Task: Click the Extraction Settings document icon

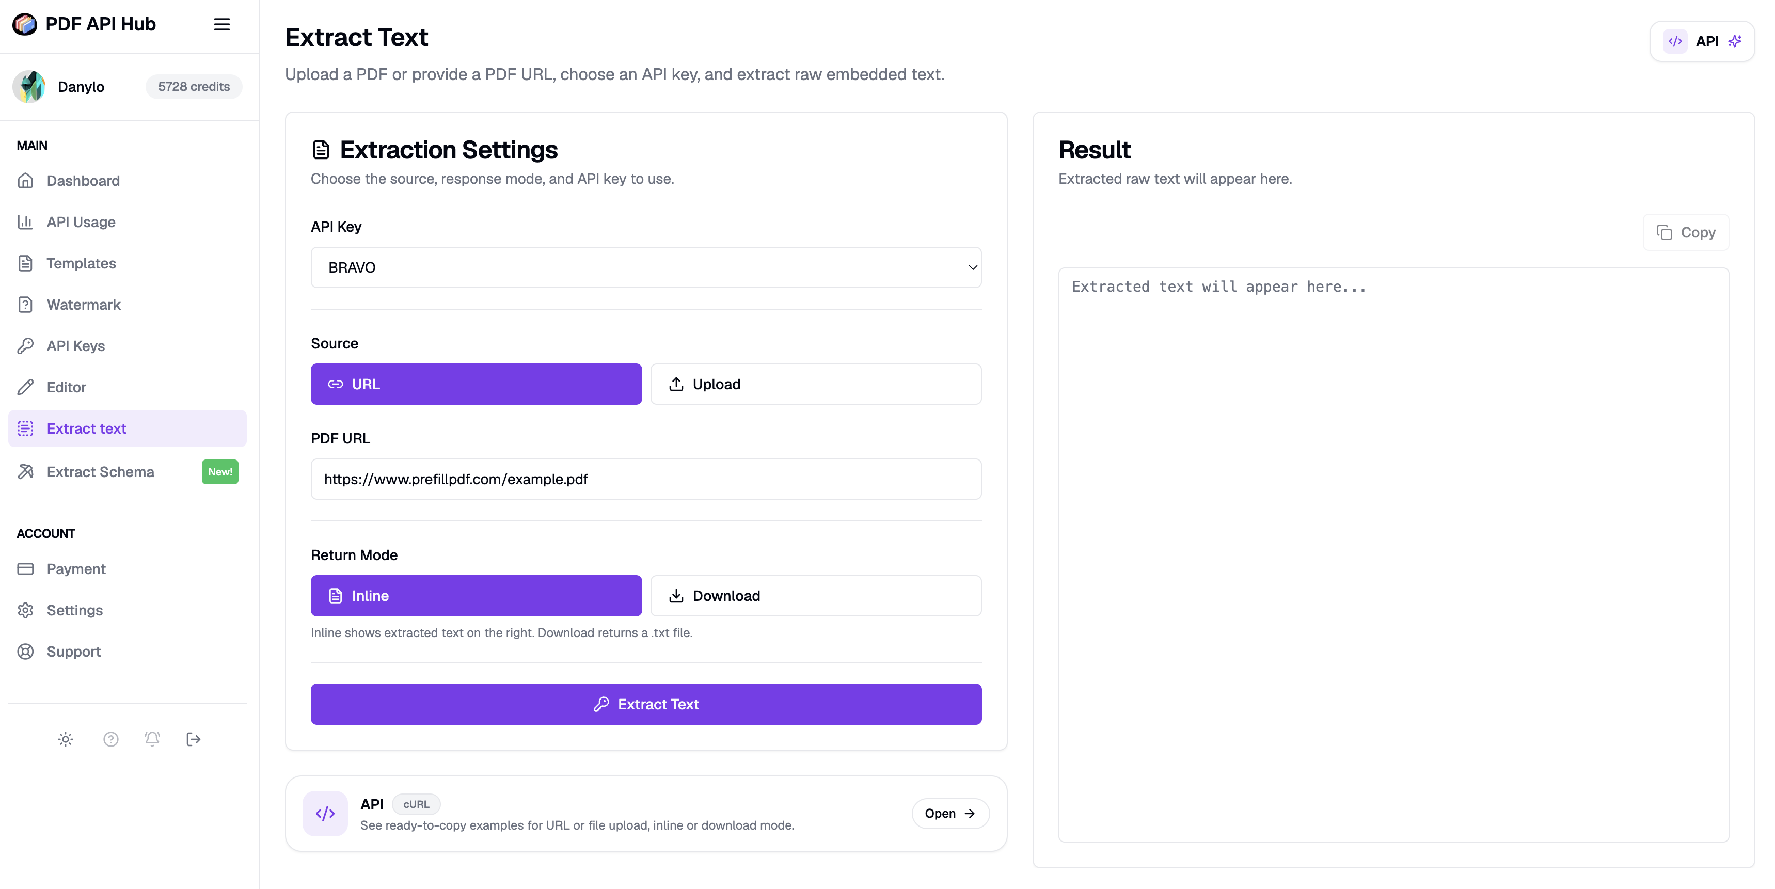Action: (x=321, y=150)
